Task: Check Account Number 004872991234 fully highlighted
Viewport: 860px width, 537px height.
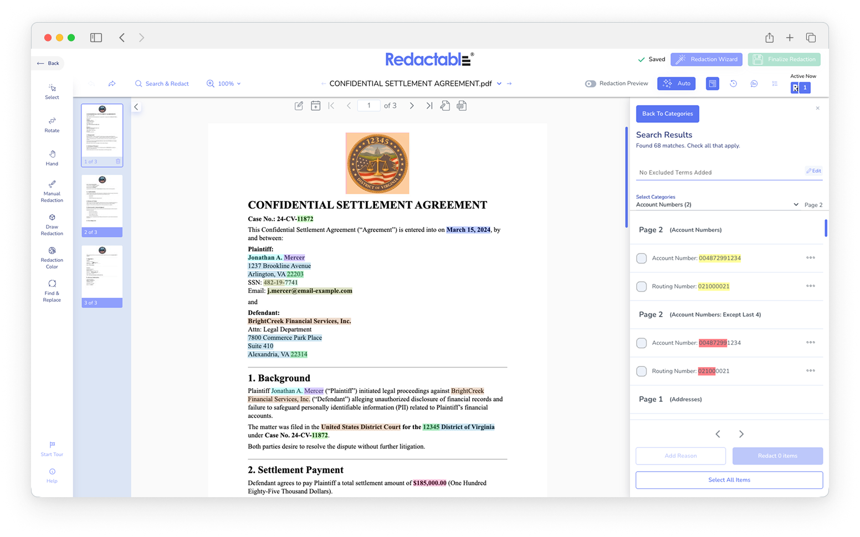Action: (642, 259)
